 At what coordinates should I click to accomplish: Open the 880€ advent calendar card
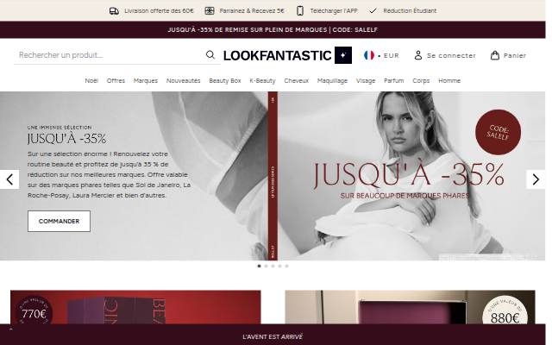click(x=411, y=307)
